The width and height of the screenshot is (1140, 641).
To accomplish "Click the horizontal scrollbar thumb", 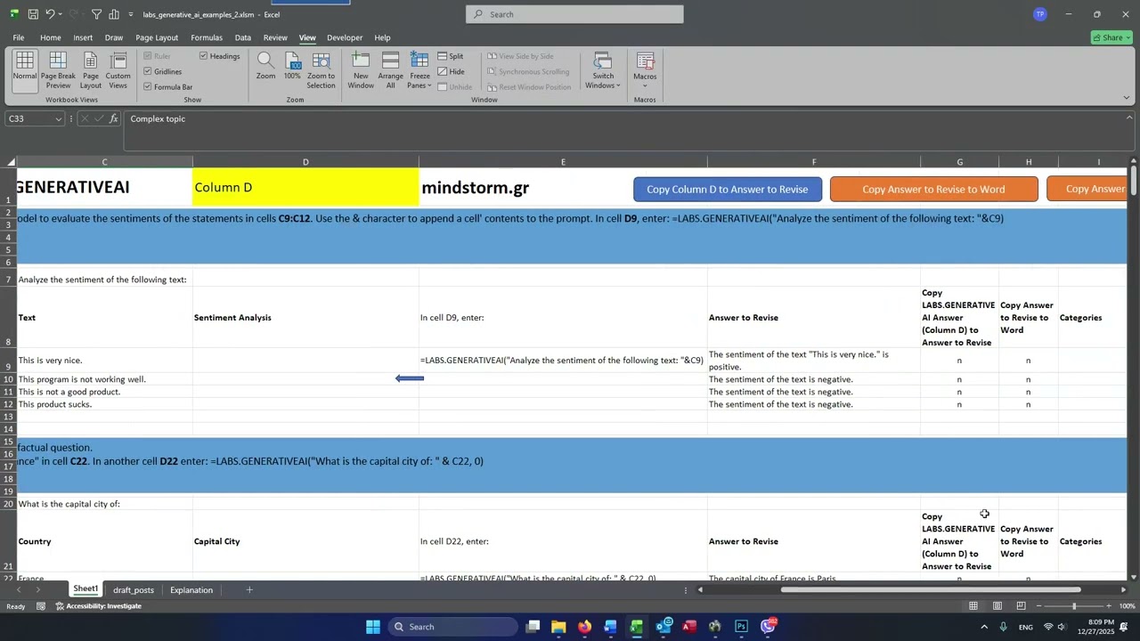I will click(931, 589).
